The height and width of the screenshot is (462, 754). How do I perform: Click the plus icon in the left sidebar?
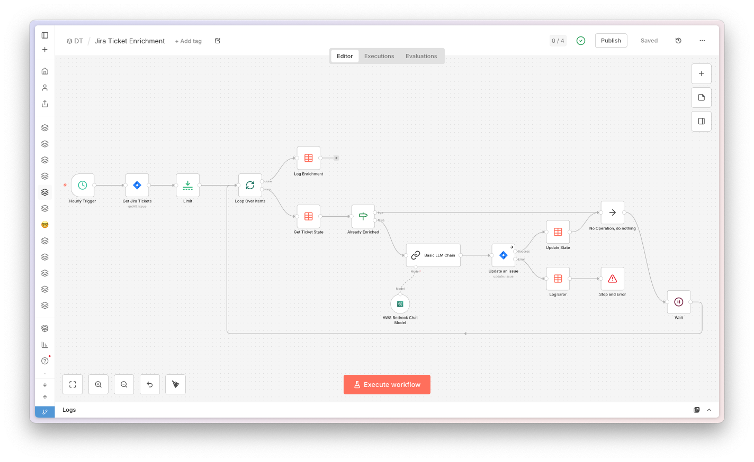[x=45, y=50]
